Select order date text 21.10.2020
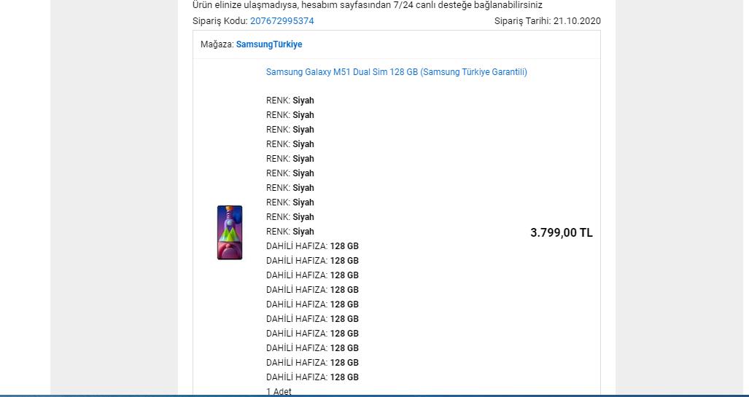Image resolution: width=749 pixels, height=397 pixels. click(577, 21)
